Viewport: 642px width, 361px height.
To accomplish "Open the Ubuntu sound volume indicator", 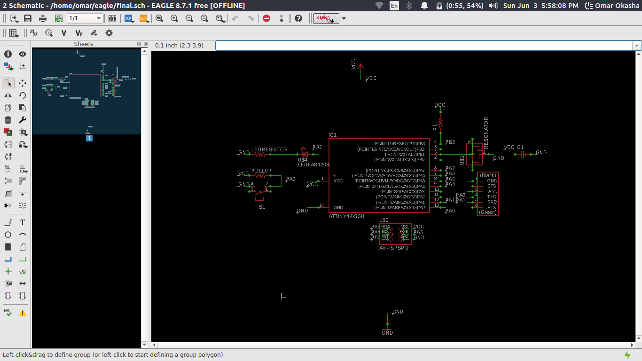I will pyautogui.click(x=493, y=6).
